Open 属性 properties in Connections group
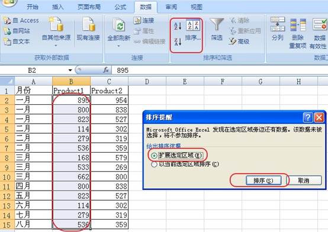Screen dimensions: 328x232 coord(144,31)
